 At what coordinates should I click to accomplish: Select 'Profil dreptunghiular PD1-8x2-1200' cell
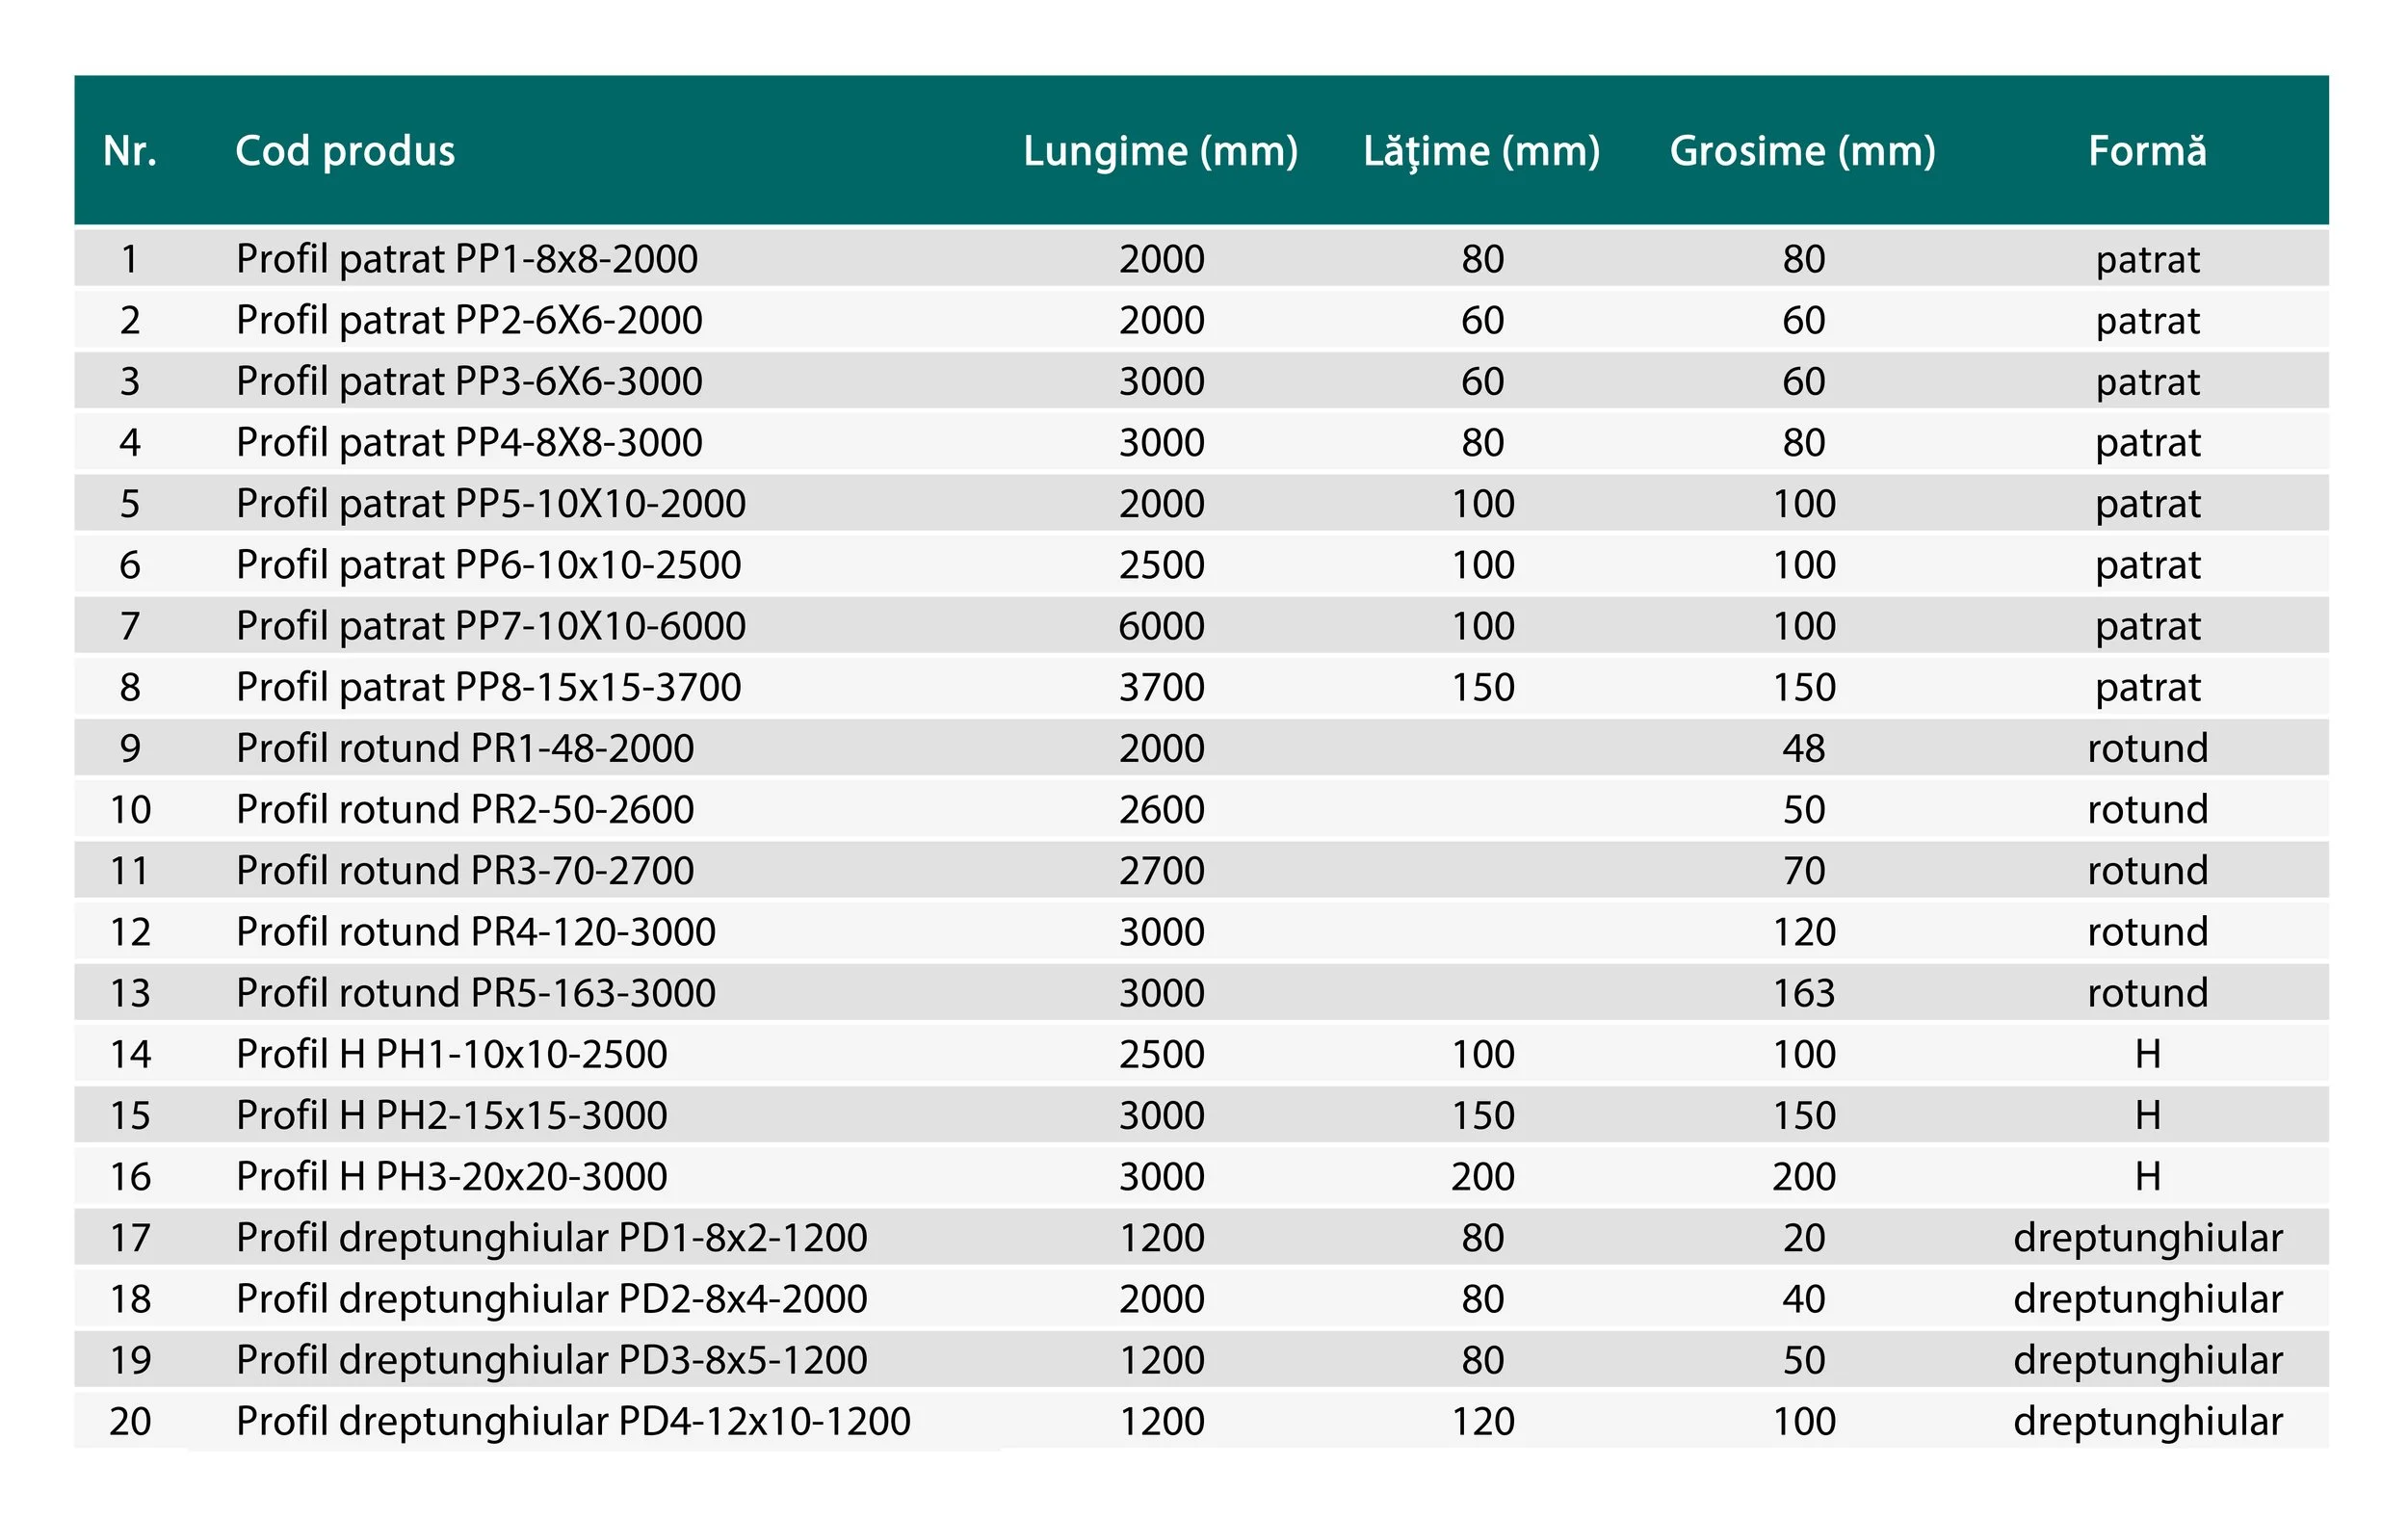551,1238
